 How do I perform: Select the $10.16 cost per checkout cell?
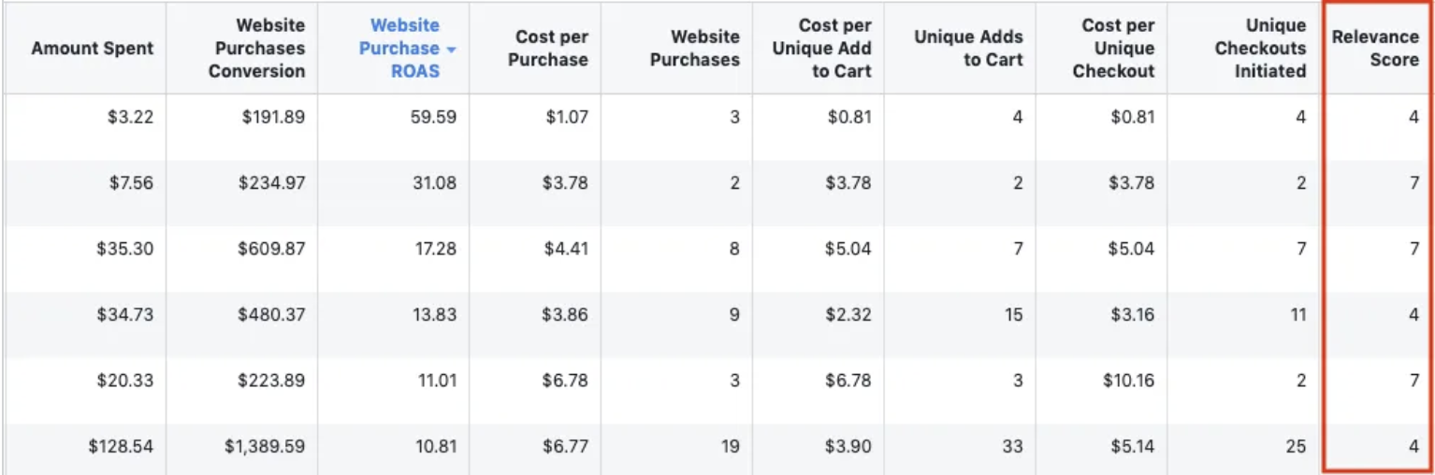(1127, 381)
